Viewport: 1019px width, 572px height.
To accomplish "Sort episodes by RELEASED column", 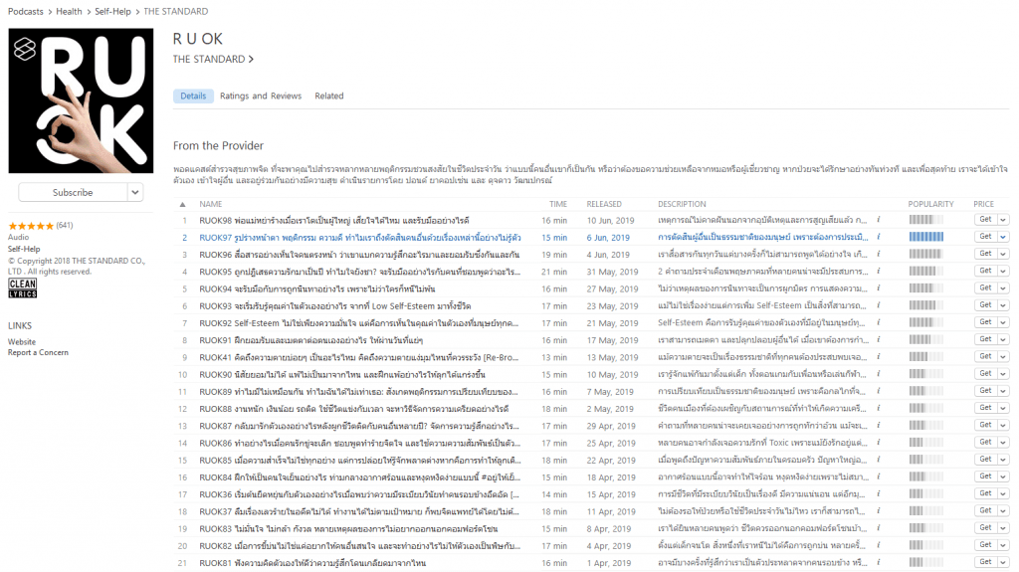I will tap(604, 204).
